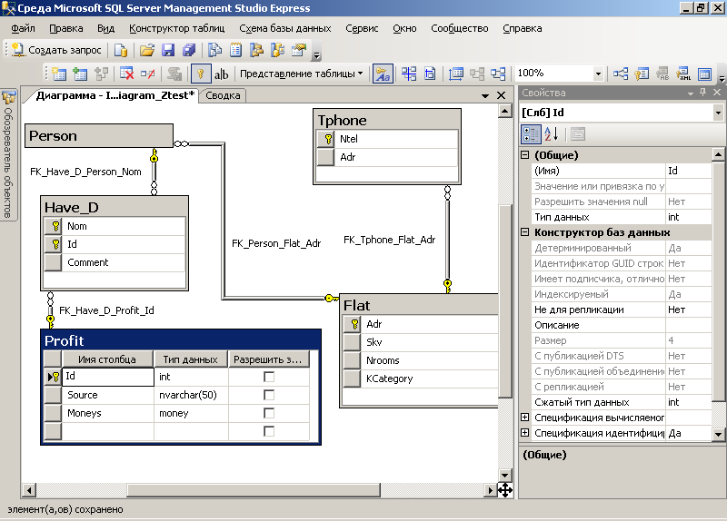727x521 pixels.
Task: Toggle Show Relationship Labels icon
Action: point(383,74)
